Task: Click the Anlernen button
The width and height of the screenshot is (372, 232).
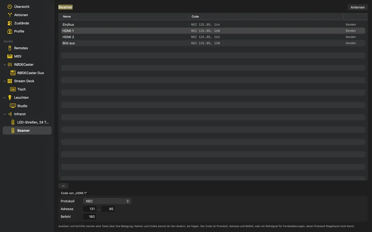Action: [x=357, y=7]
